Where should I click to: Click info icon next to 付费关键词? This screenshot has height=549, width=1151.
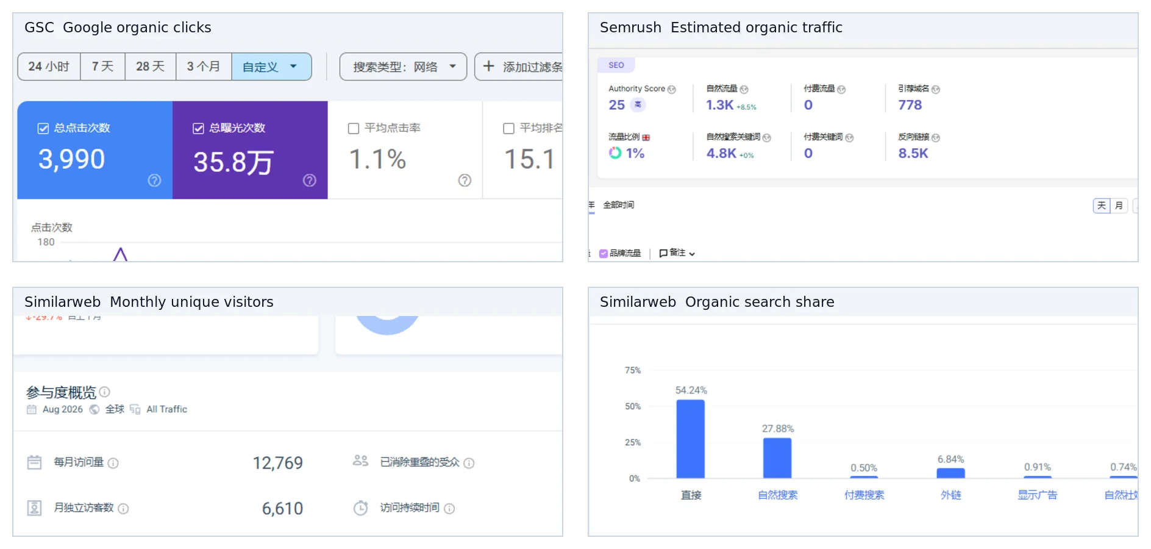tap(849, 138)
